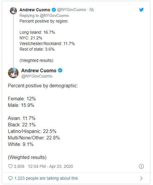Open the small Andrew Cuomo avatar in the reply

tap(13, 10)
